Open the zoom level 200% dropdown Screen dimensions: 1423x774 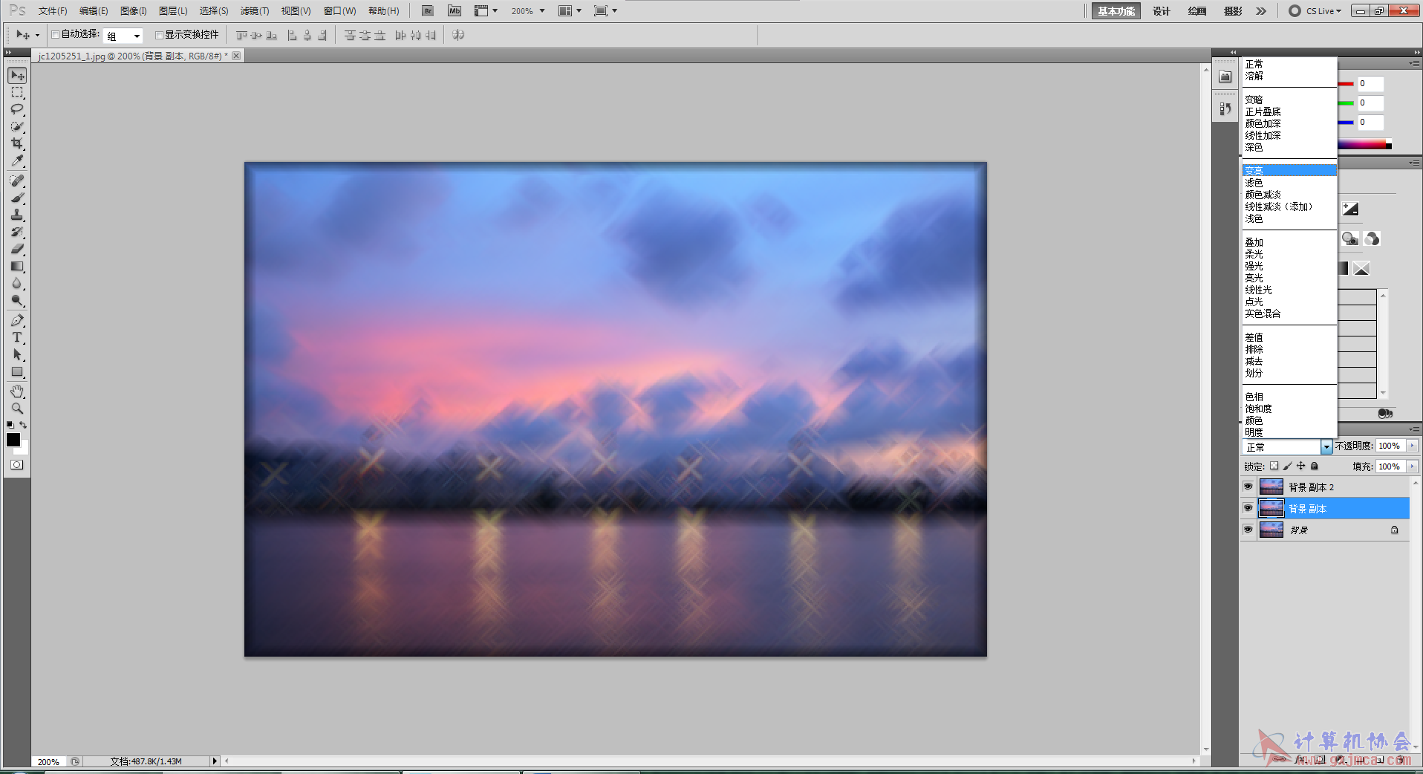[x=541, y=11]
